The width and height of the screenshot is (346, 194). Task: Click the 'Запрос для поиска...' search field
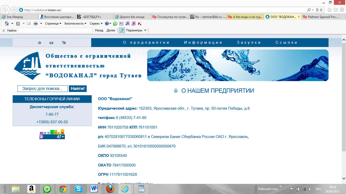point(43,89)
